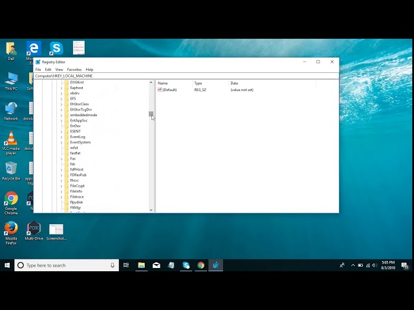Open the View menu
414x310 pixels.
click(x=59, y=70)
